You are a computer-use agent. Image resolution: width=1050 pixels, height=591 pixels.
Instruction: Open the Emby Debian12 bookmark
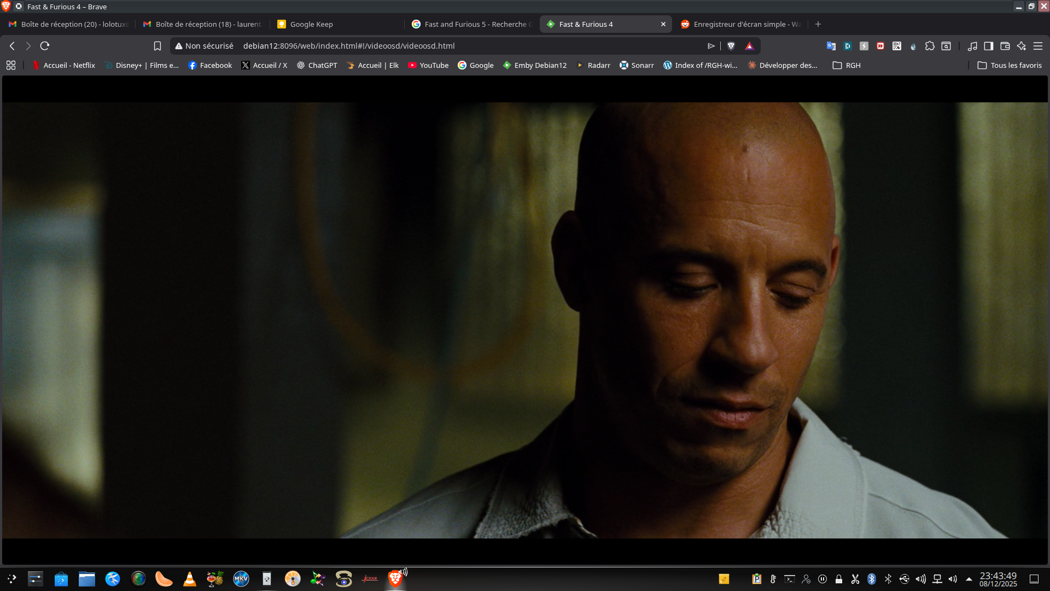(x=535, y=65)
